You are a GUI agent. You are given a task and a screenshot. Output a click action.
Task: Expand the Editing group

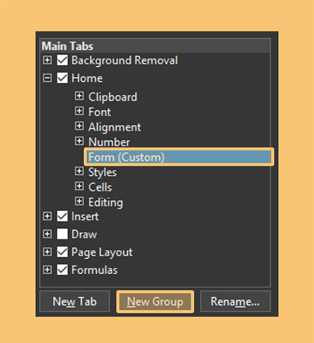[79, 201]
